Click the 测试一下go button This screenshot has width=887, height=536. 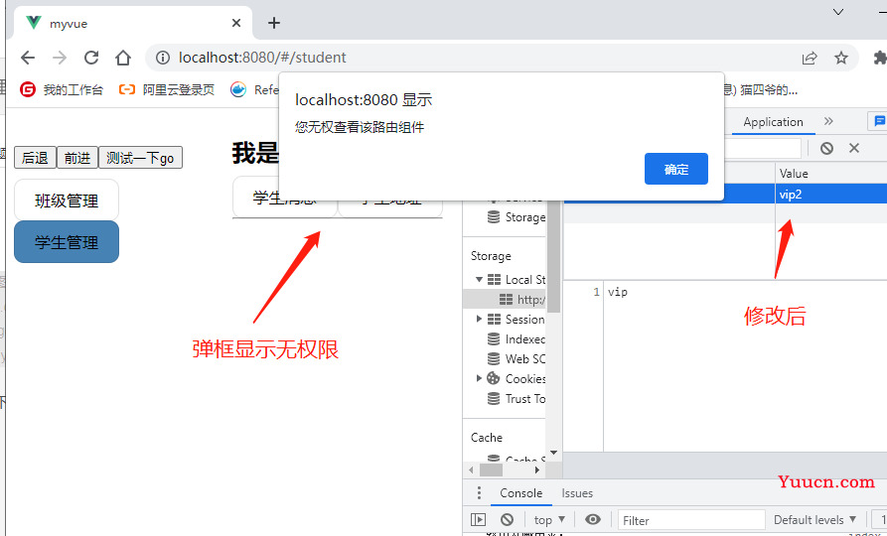140,158
